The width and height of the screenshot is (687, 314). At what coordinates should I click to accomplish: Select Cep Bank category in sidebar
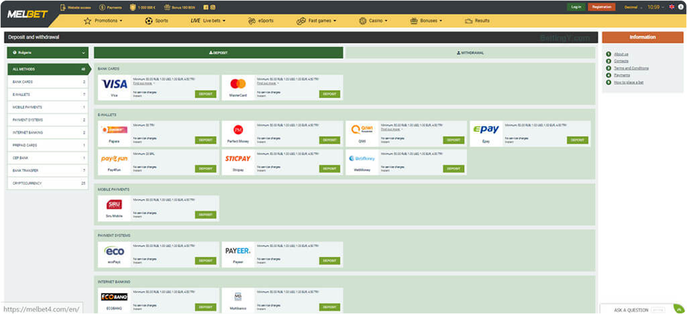(48, 158)
